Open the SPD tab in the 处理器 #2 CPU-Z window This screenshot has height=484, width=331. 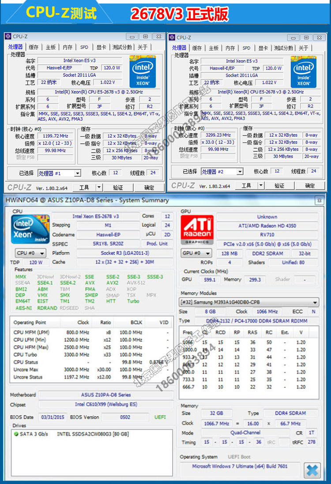click(x=246, y=48)
